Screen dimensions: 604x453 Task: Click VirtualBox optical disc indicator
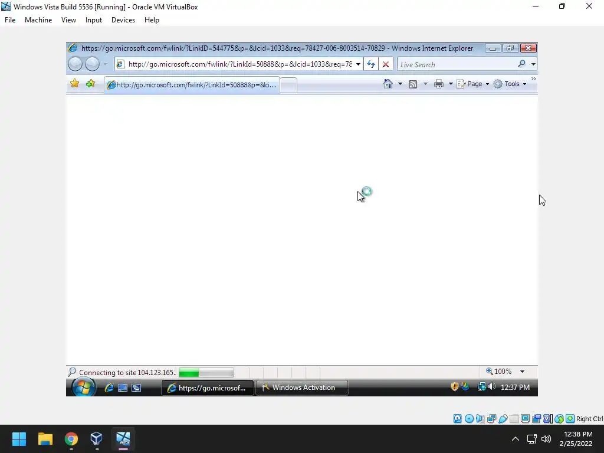pos(469,419)
